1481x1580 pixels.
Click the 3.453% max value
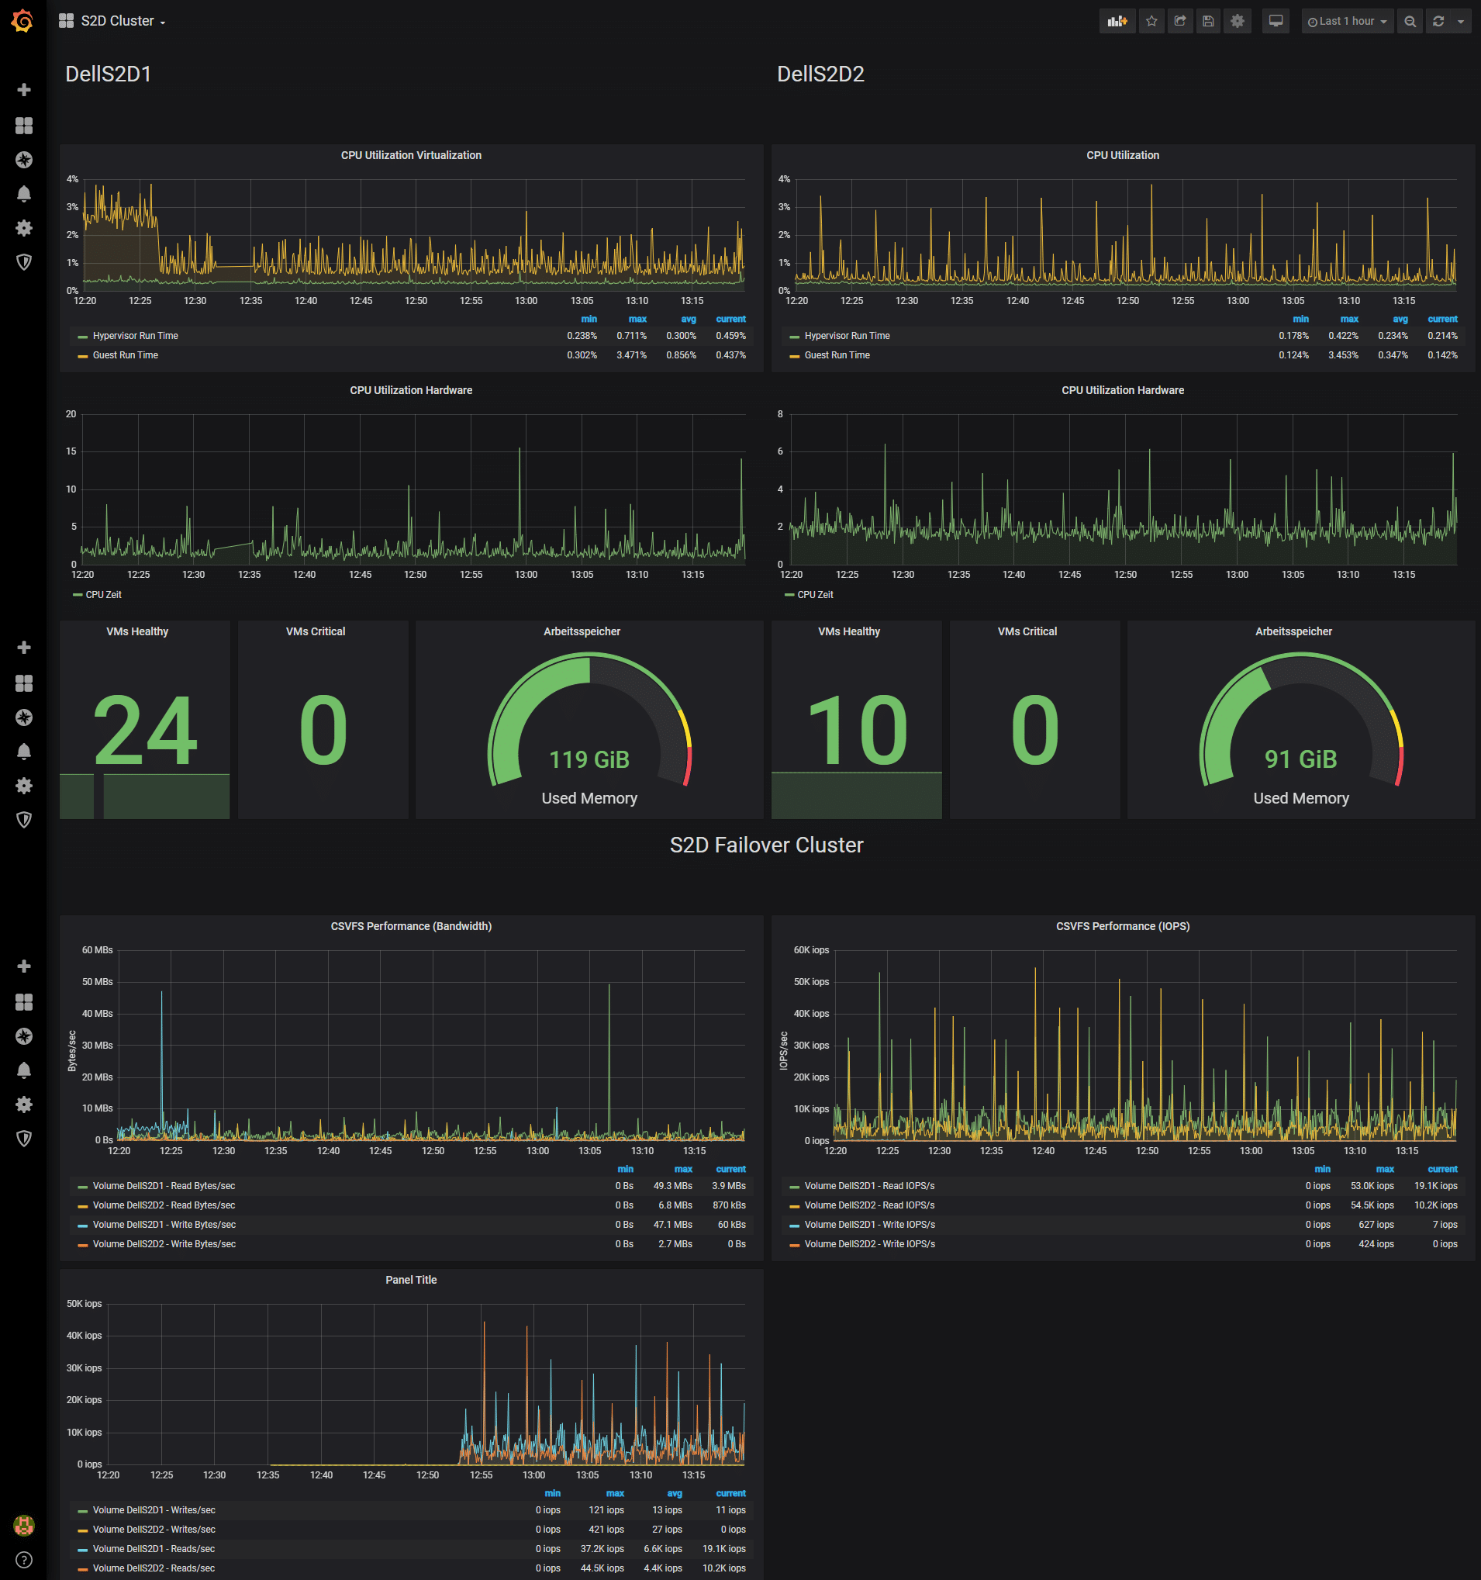tap(1343, 355)
